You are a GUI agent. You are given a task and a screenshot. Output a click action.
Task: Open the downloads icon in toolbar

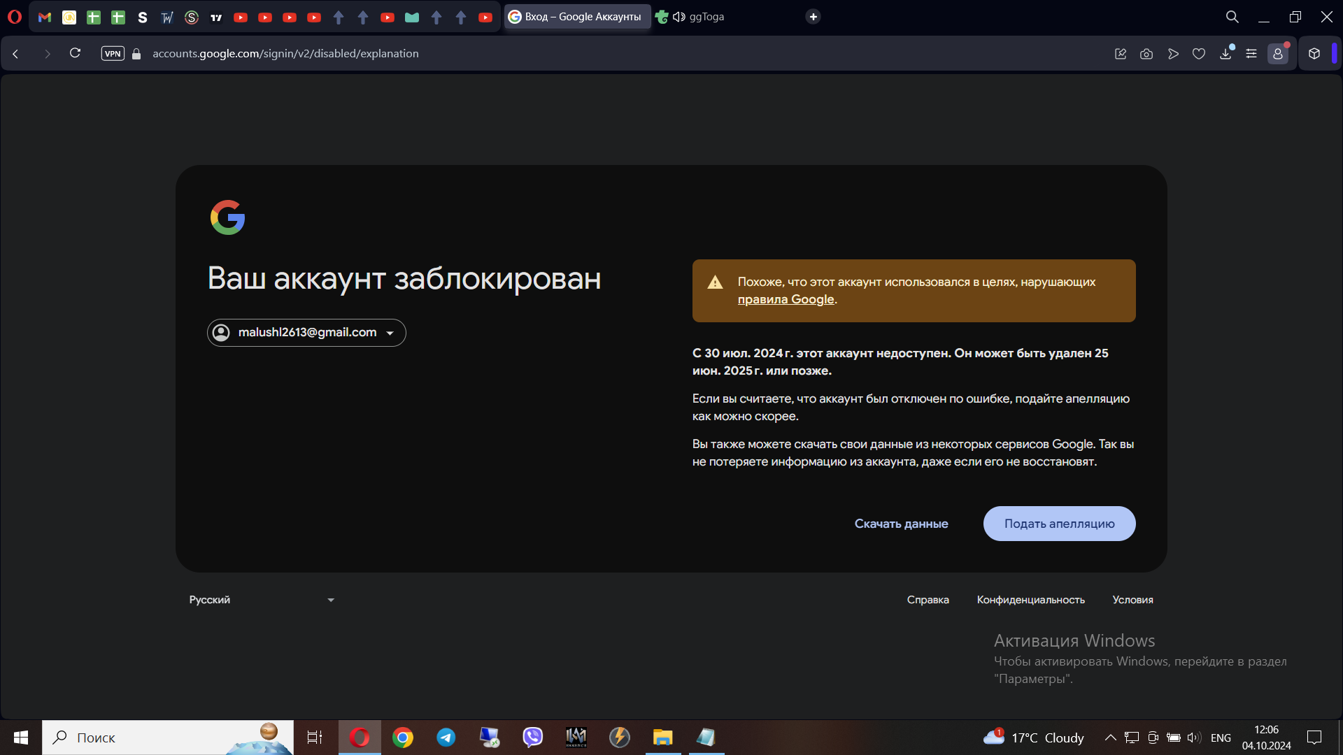[x=1225, y=54]
